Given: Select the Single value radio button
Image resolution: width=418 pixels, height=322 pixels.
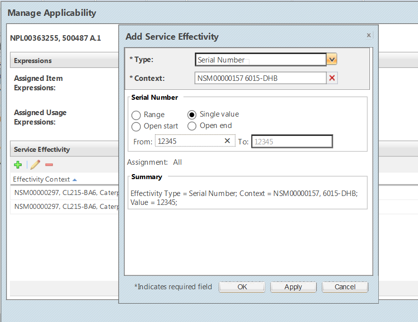Looking at the screenshot, I should click(x=192, y=114).
